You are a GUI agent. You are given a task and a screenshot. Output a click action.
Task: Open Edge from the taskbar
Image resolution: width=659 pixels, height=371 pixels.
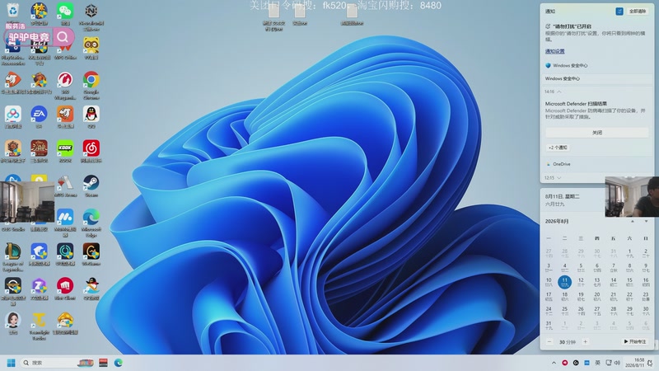coord(119,363)
